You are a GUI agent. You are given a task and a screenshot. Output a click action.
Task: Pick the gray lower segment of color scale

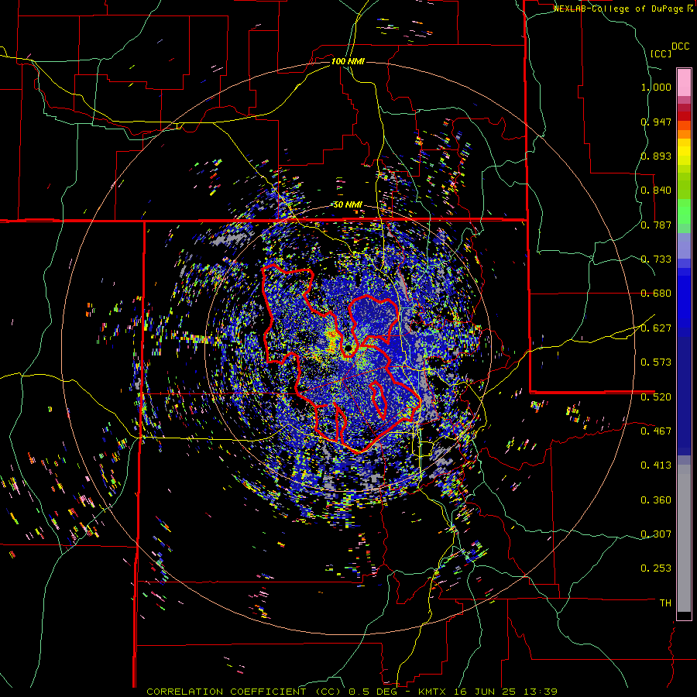(x=684, y=538)
